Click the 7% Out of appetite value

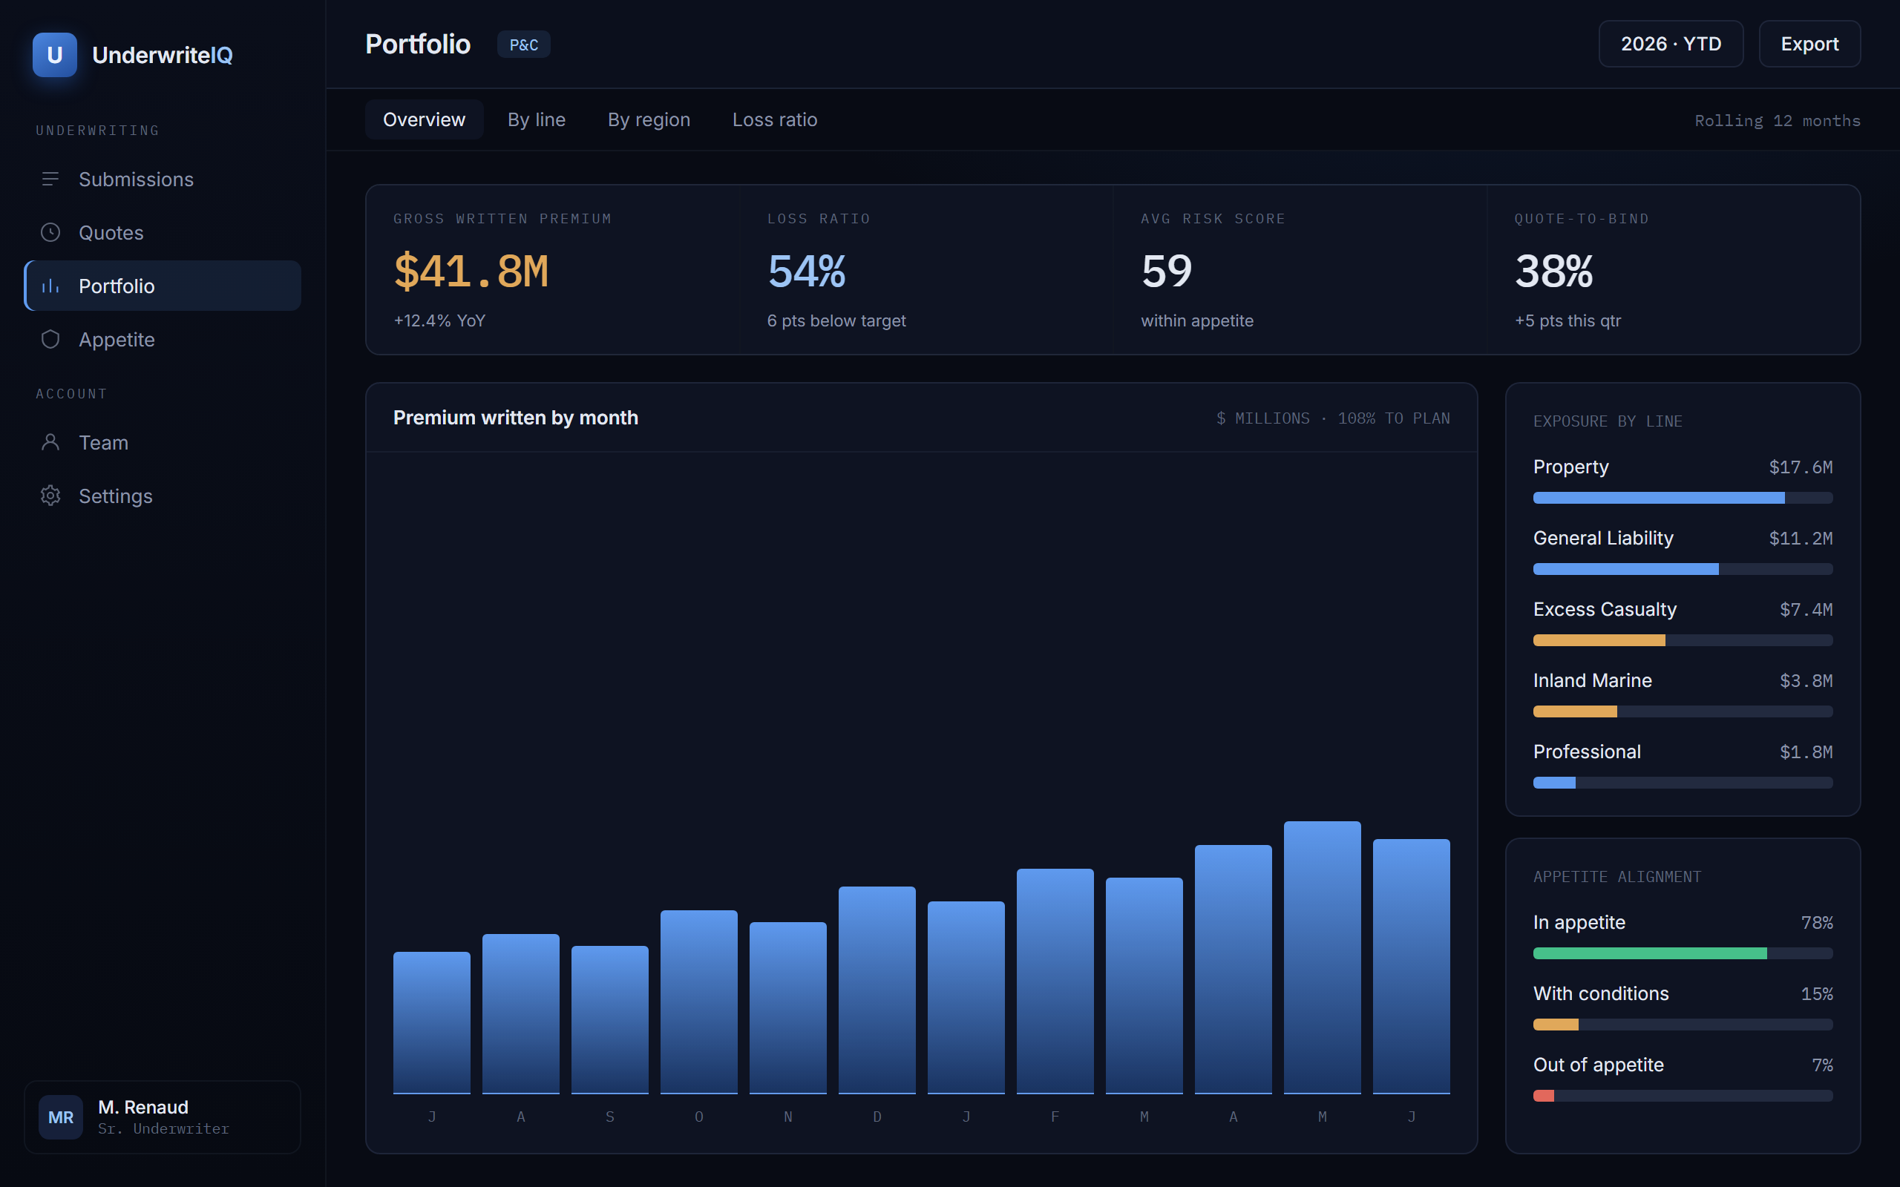[x=1822, y=1065]
